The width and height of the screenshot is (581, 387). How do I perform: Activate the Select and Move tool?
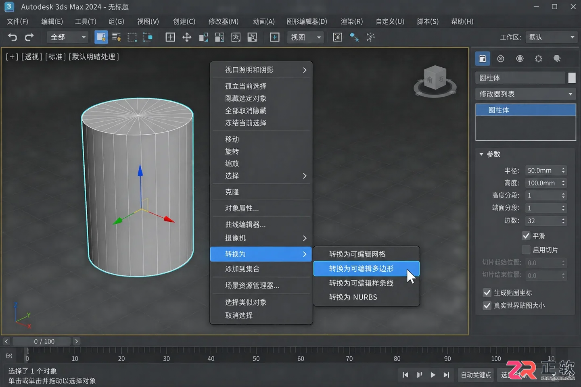pos(187,37)
